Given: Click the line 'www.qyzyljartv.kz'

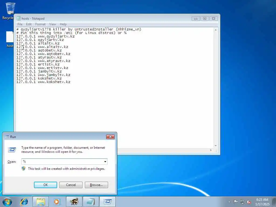Looking at the screenshot, I should pos(56,36).
